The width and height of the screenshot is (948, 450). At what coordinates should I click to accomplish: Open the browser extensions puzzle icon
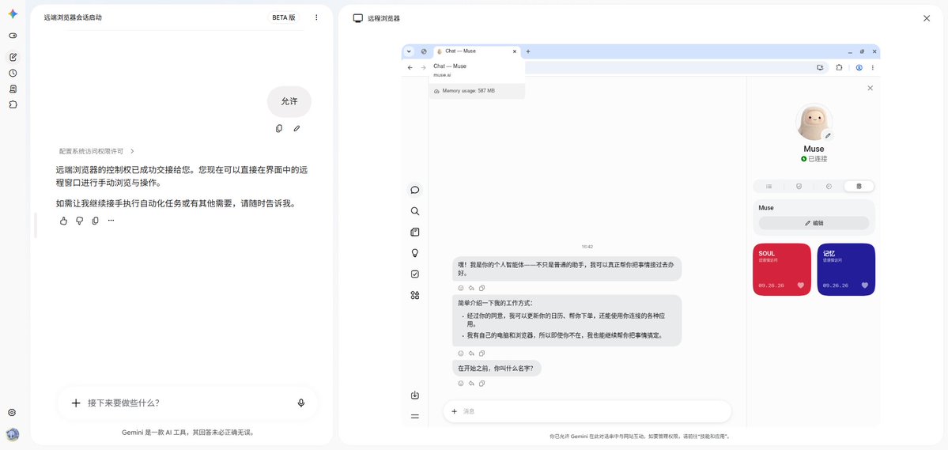(x=839, y=68)
